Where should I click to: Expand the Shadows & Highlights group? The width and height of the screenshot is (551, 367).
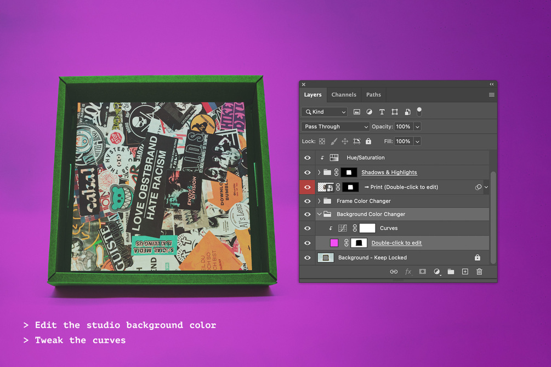click(x=319, y=173)
